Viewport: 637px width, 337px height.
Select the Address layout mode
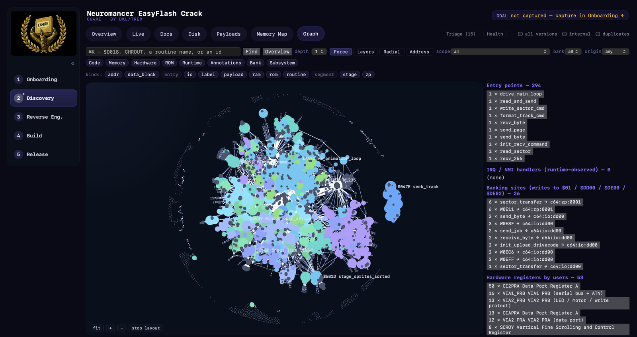419,52
